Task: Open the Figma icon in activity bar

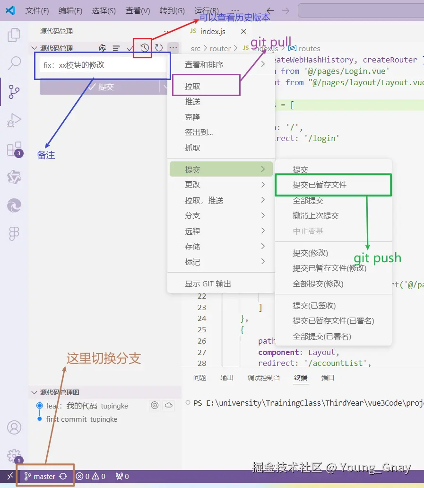Action: click(x=14, y=233)
